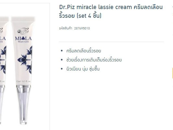Click the Miracle Lassie subtitle on right tube
173x130 pixels.
(23, 42)
